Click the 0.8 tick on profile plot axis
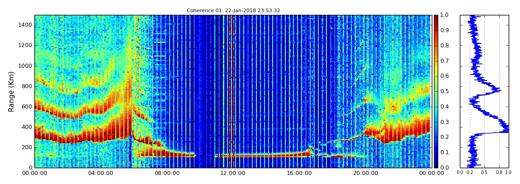The image size is (520, 184). (500, 173)
